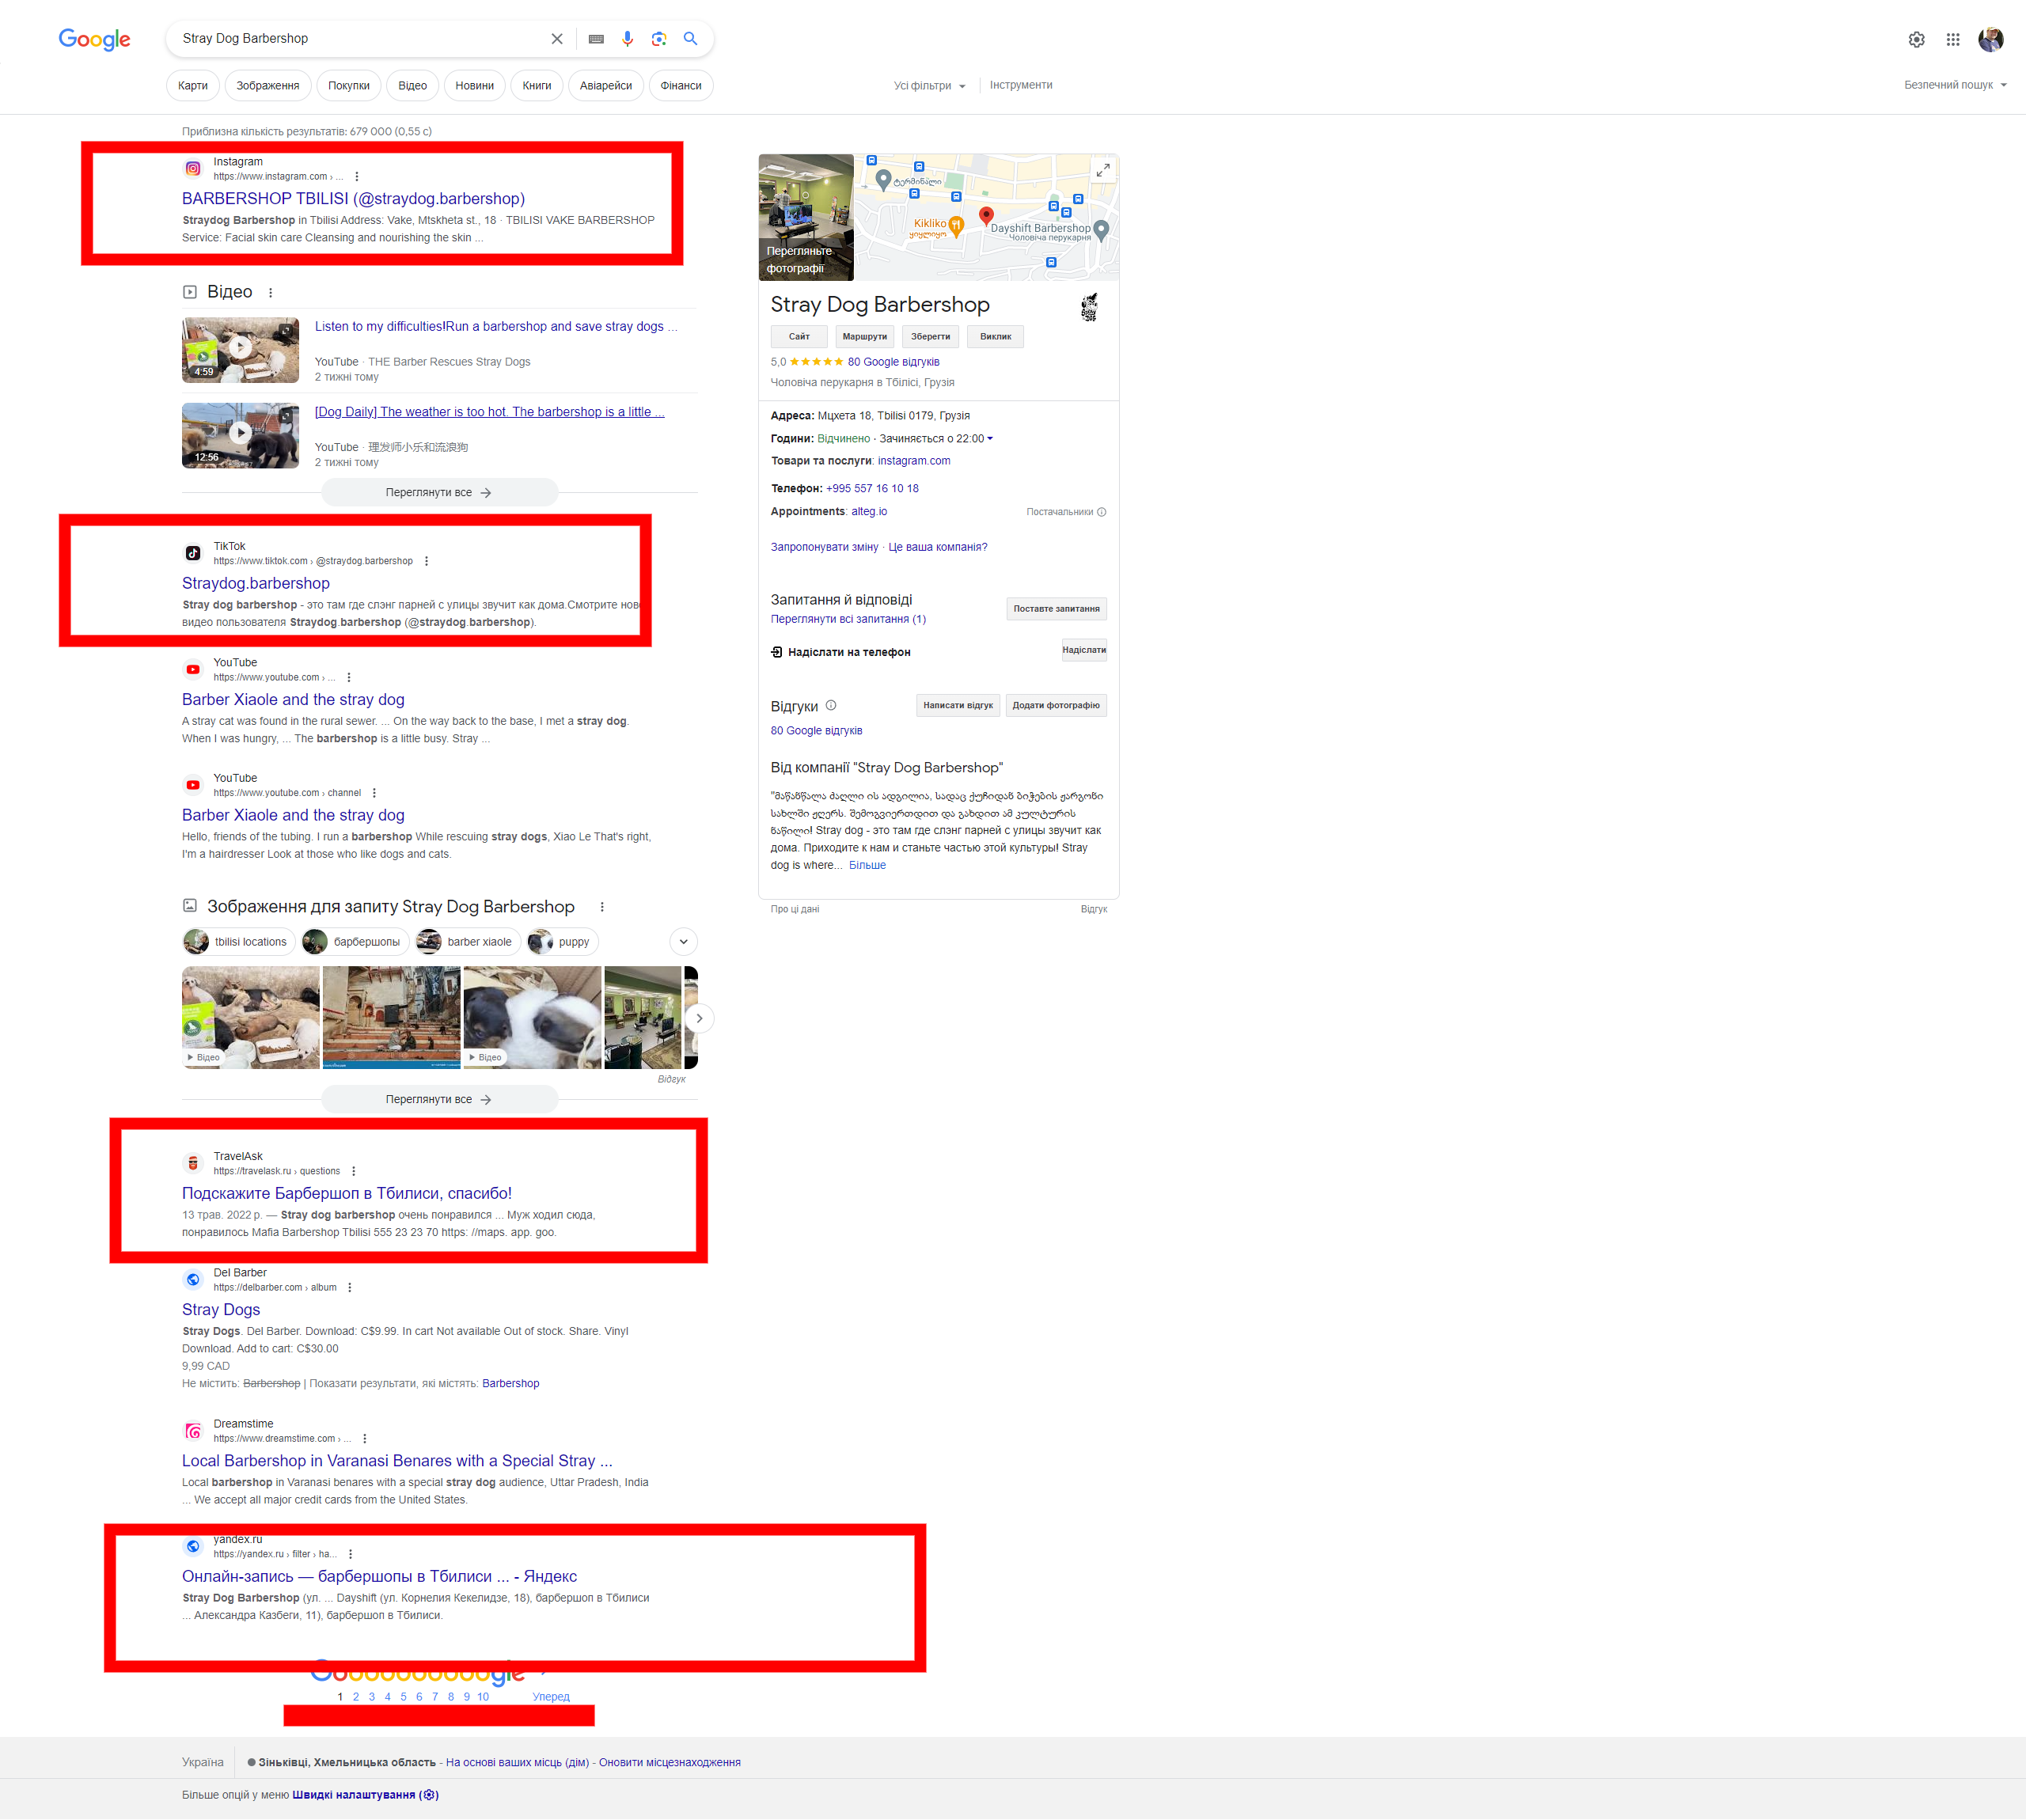
Task: Open the Усі фільтри dropdown
Action: pyautogui.click(x=930, y=86)
